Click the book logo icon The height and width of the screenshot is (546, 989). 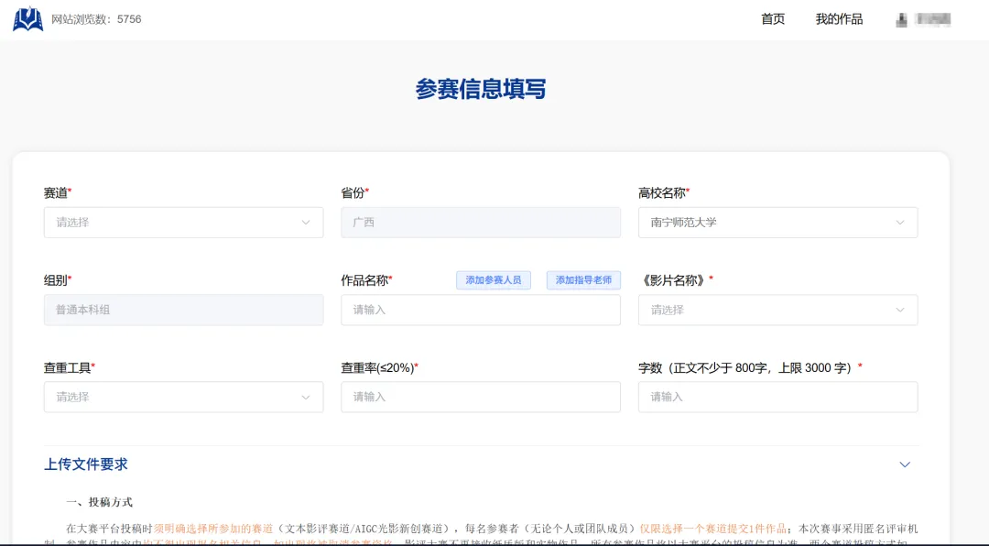pos(27,19)
